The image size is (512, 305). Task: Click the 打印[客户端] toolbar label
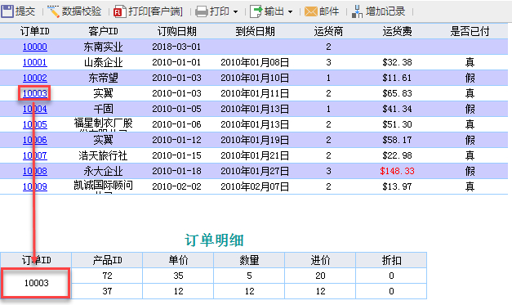[155, 11]
